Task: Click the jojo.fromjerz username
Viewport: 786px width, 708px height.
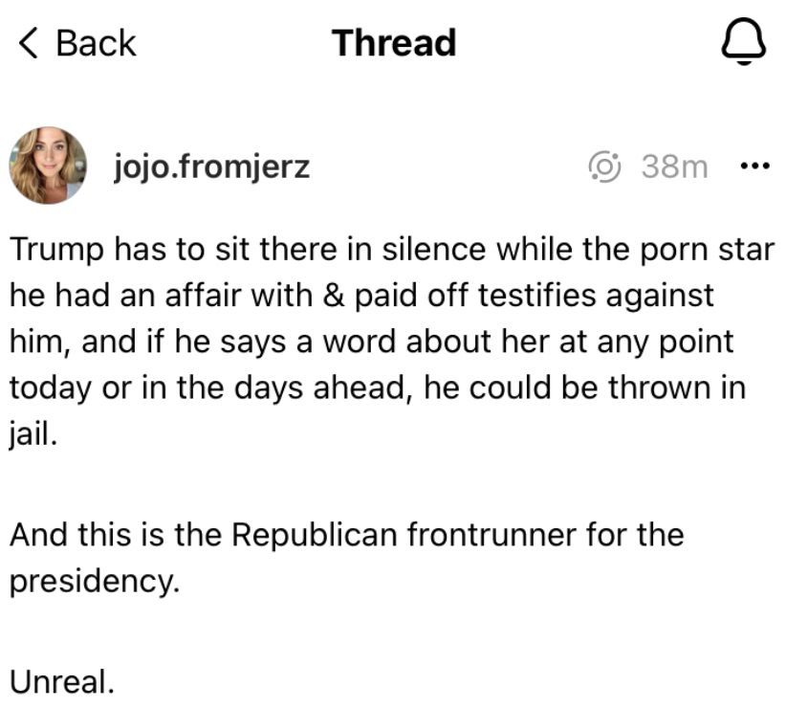Action: click(211, 166)
